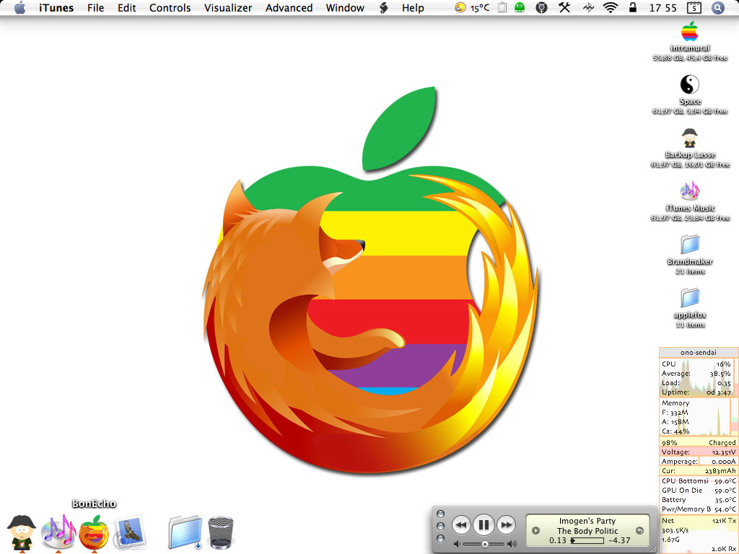
Task: Open the calendar date menu bar icon
Action: (x=694, y=7)
